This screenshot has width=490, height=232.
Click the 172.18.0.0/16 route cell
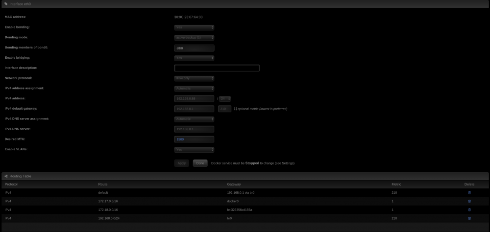tap(108, 210)
